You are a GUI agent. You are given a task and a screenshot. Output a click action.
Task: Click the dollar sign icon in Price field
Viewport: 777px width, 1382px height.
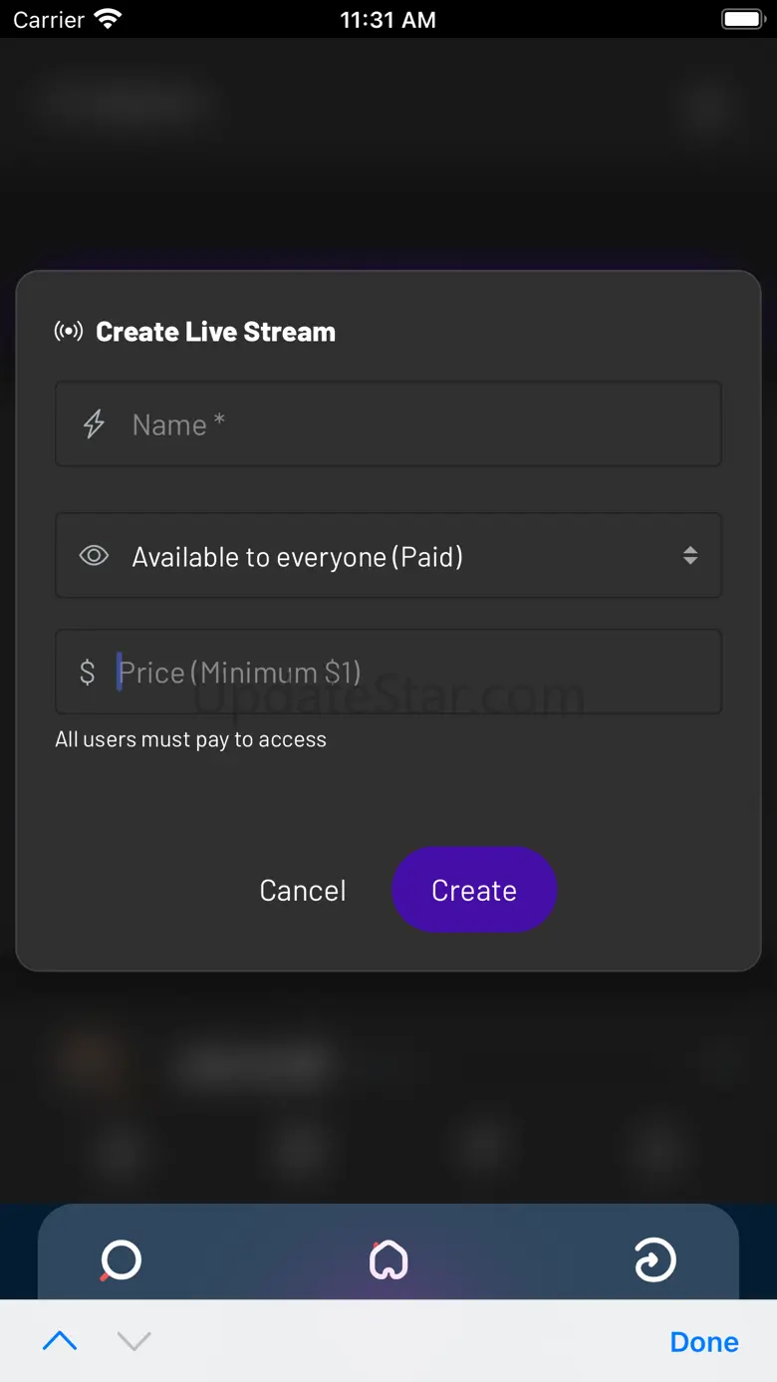pos(88,673)
